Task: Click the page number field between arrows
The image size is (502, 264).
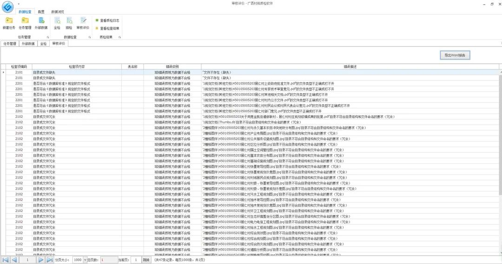Action: coord(27,260)
